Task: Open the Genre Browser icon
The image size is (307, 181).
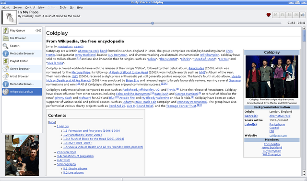Action: point(6,69)
